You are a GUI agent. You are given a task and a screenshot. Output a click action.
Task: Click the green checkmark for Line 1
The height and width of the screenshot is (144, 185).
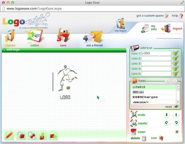click(x=175, y=54)
